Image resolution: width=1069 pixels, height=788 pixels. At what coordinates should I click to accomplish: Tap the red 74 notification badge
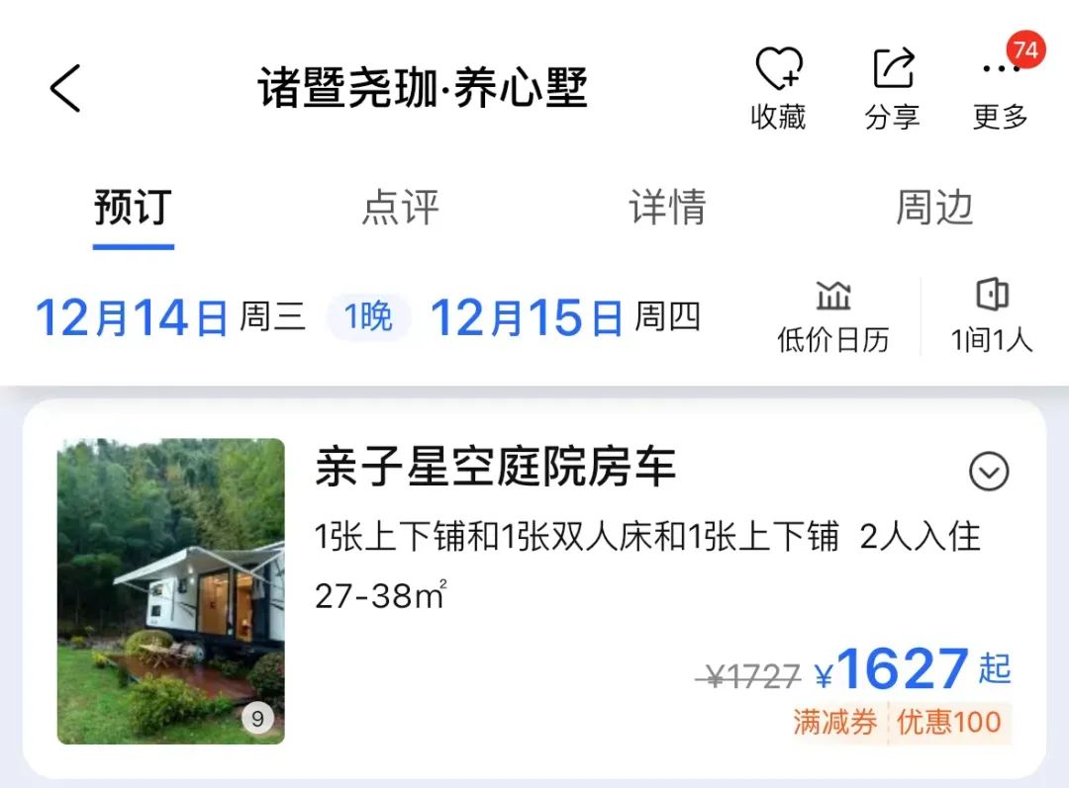[x=1025, y=49]
